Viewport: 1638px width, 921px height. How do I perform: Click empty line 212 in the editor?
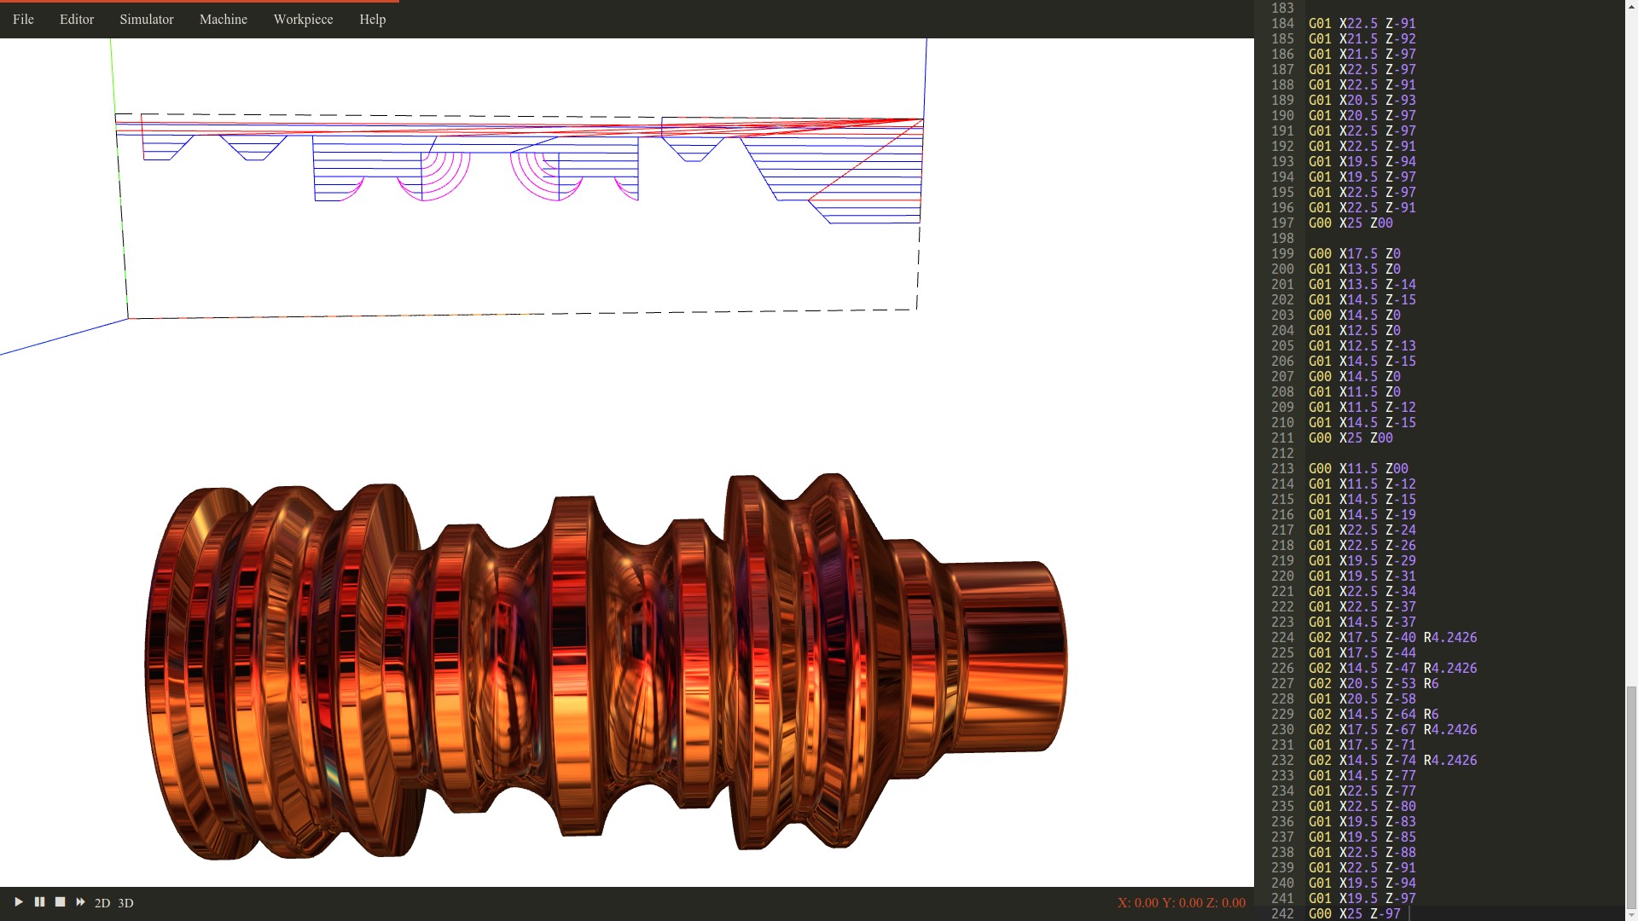pyautogui.click(x=1450, y=454)
